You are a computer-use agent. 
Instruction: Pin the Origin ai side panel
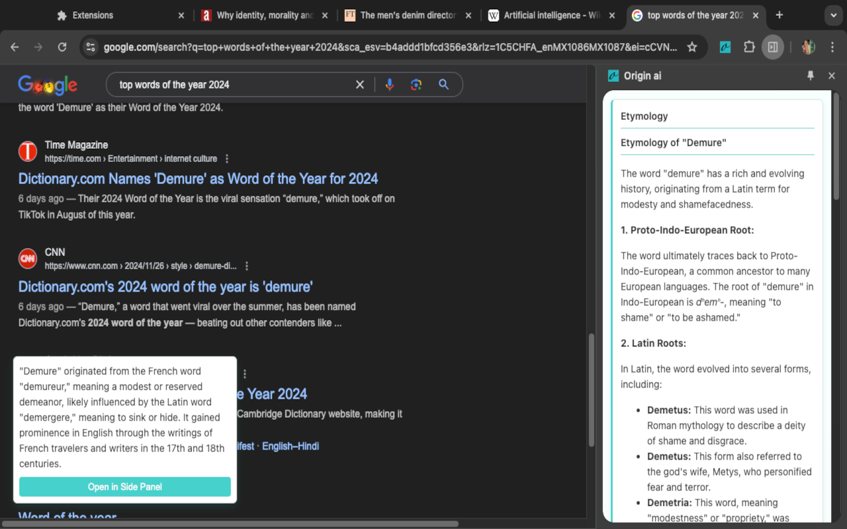point(811,76)
